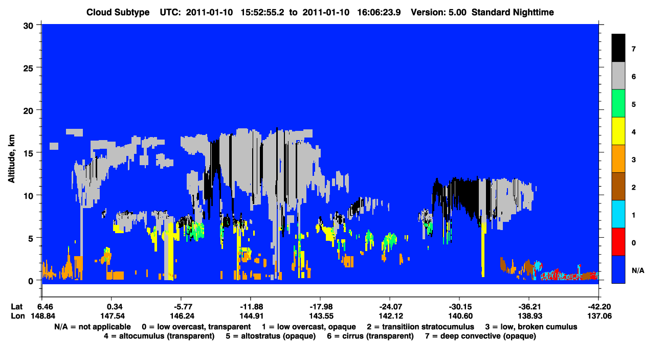Click the 'Lon' axis row label
This screenshot has height=341, width=665.
click(x=17, y=316)
